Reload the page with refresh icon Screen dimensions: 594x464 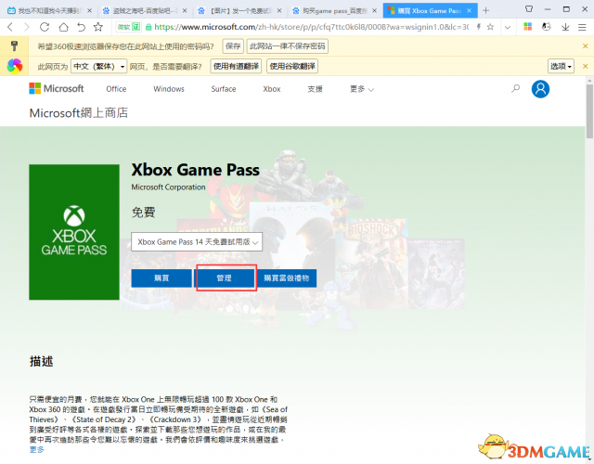[x=45, y=27]
